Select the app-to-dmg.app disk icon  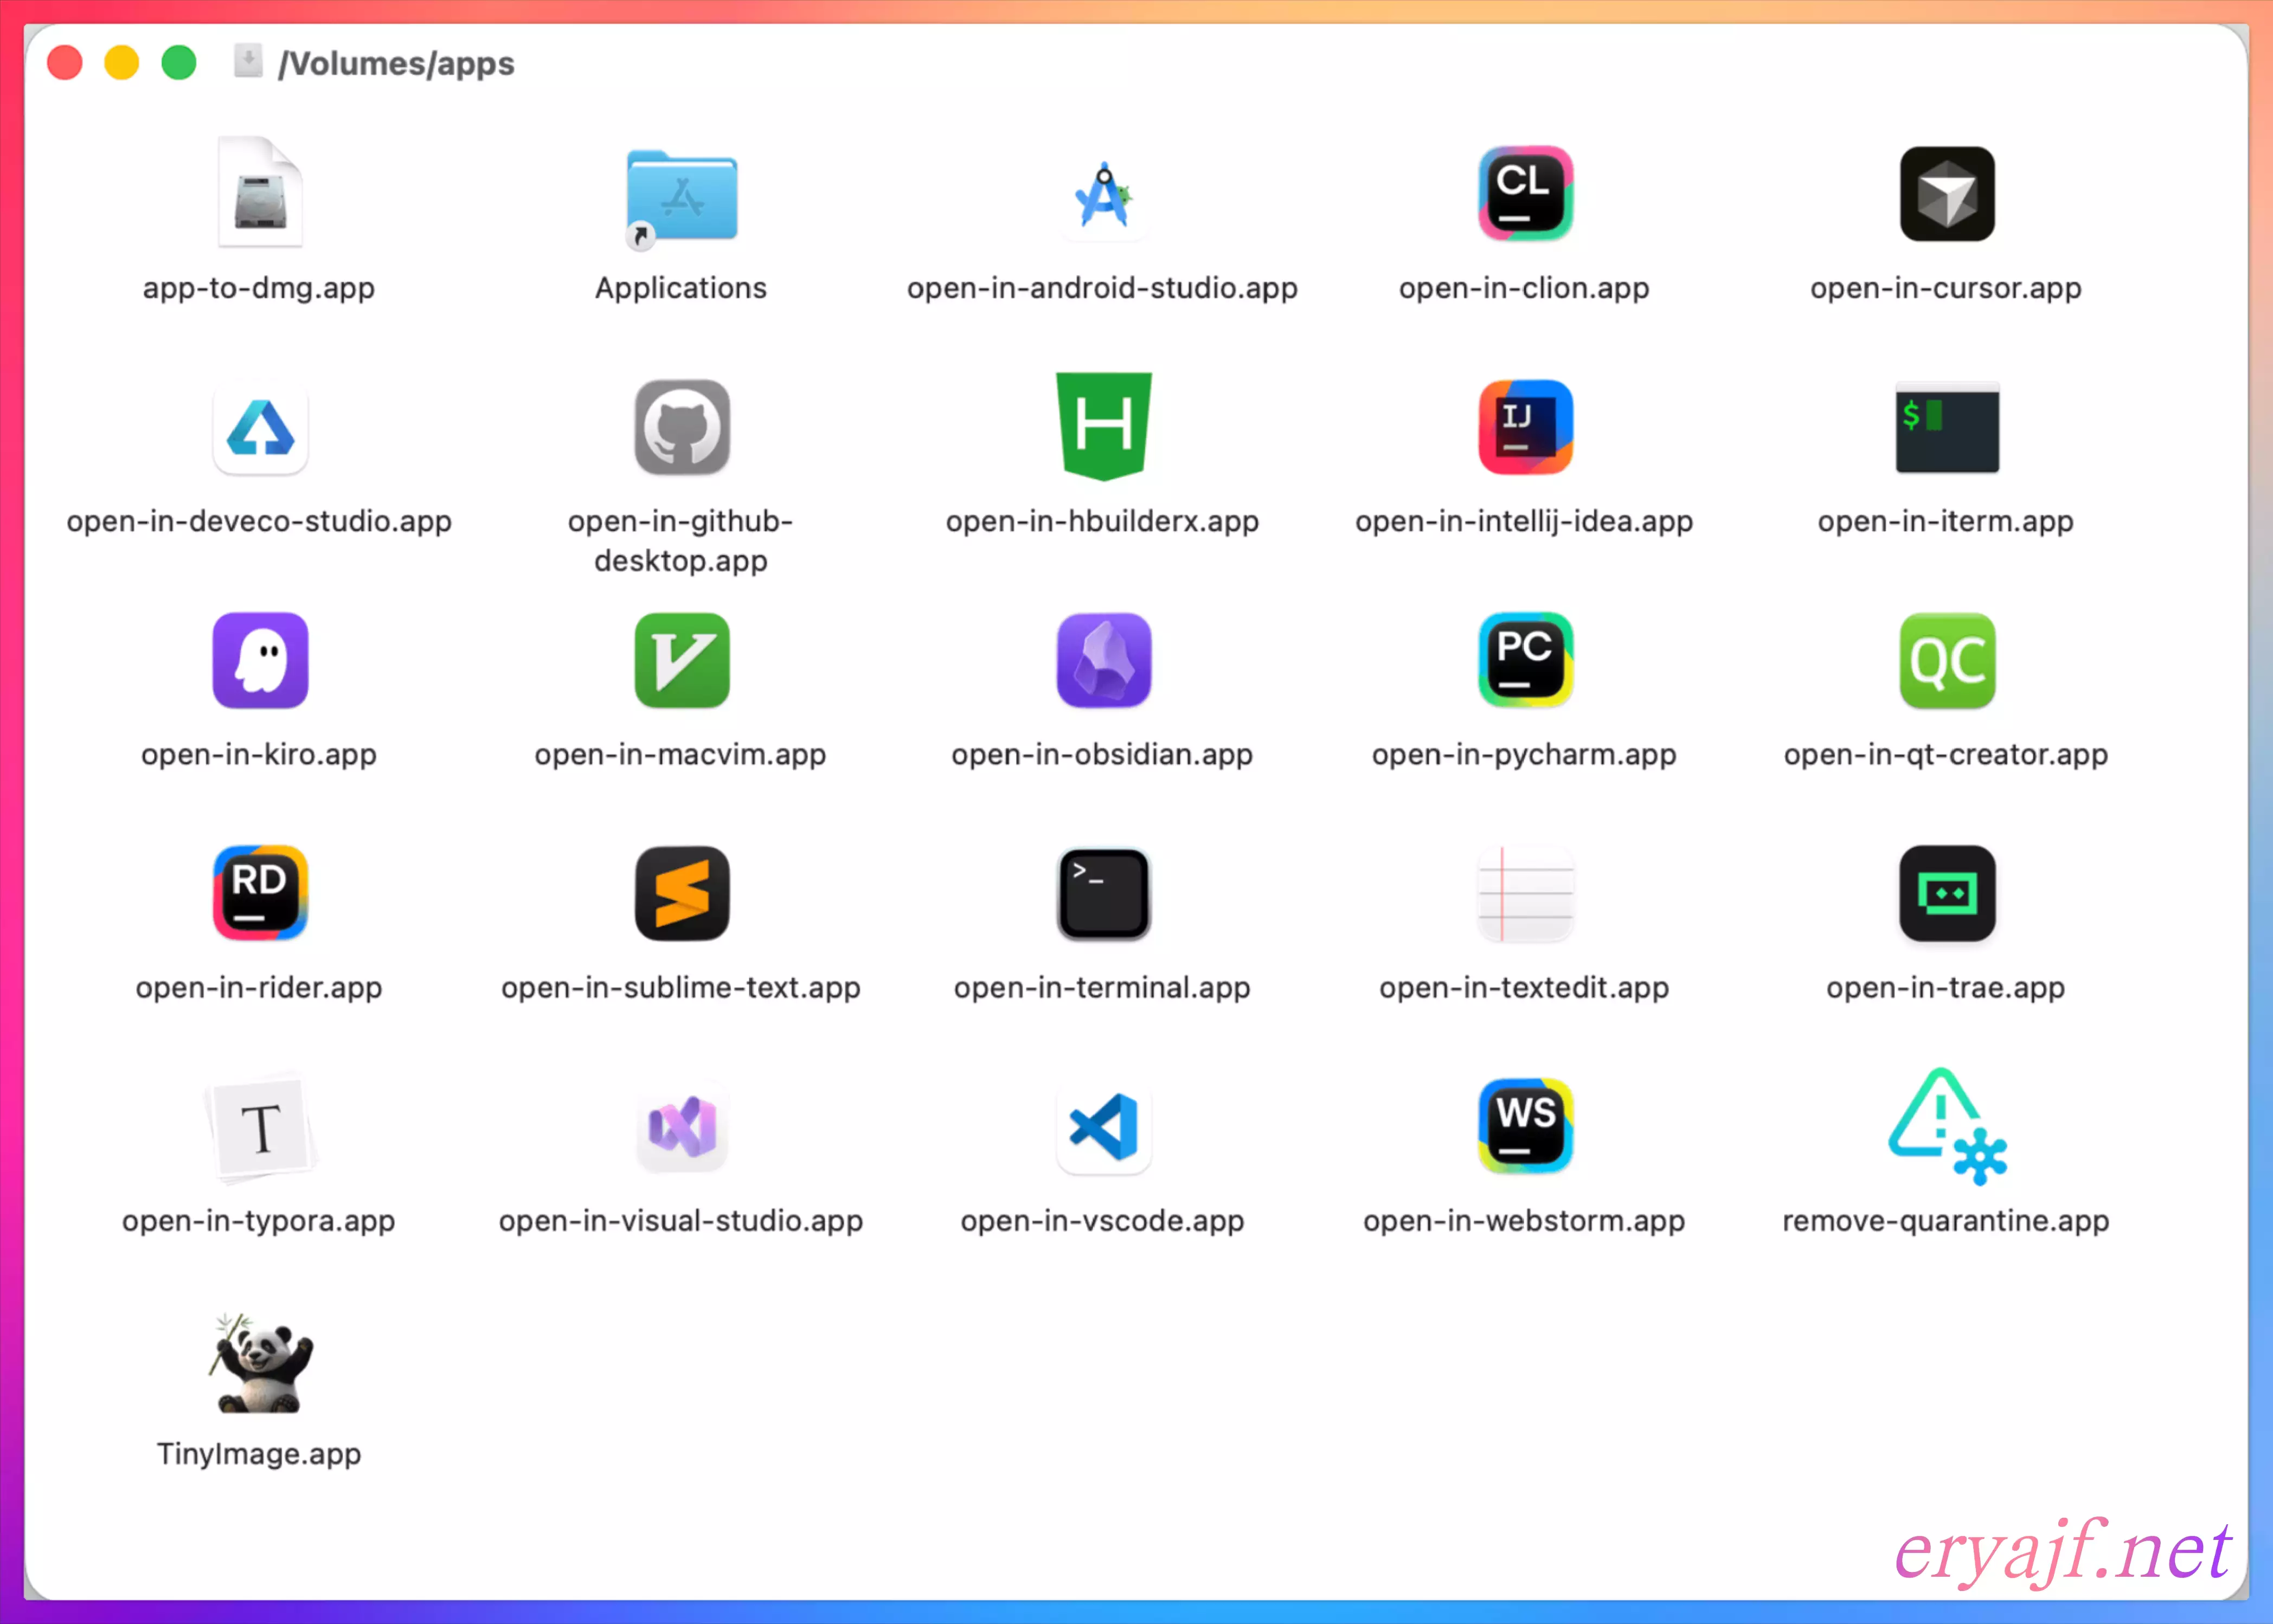[x=260, y=194]
